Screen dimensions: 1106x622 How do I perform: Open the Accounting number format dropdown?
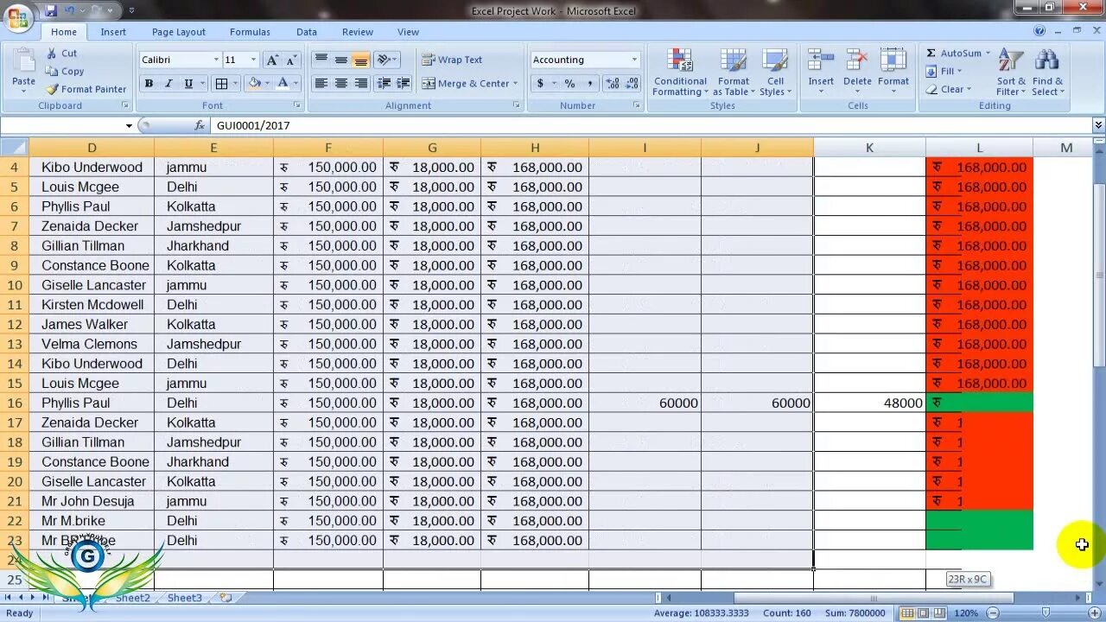click(x=633, y=60)
